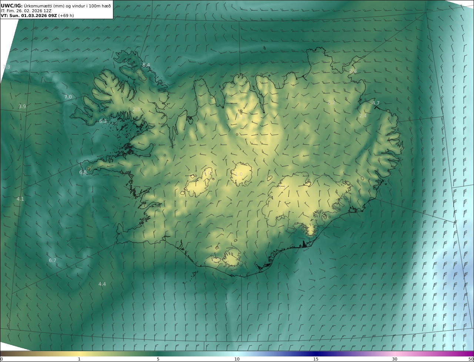Select the 2.6 value label in the northeast

(x=353, y=71)
